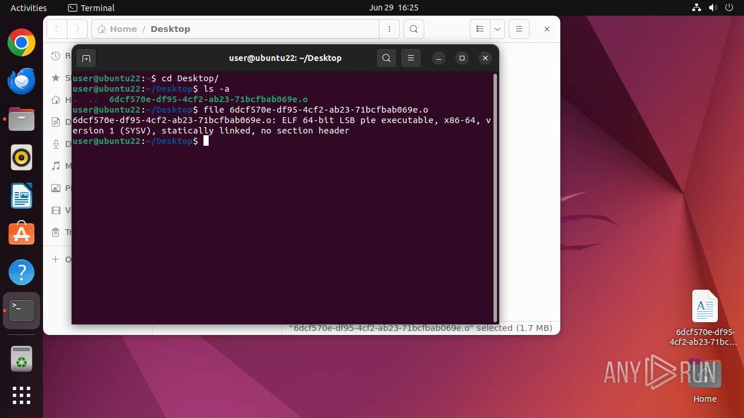
Task: Minimize the Terminal window
Action: 439,58
